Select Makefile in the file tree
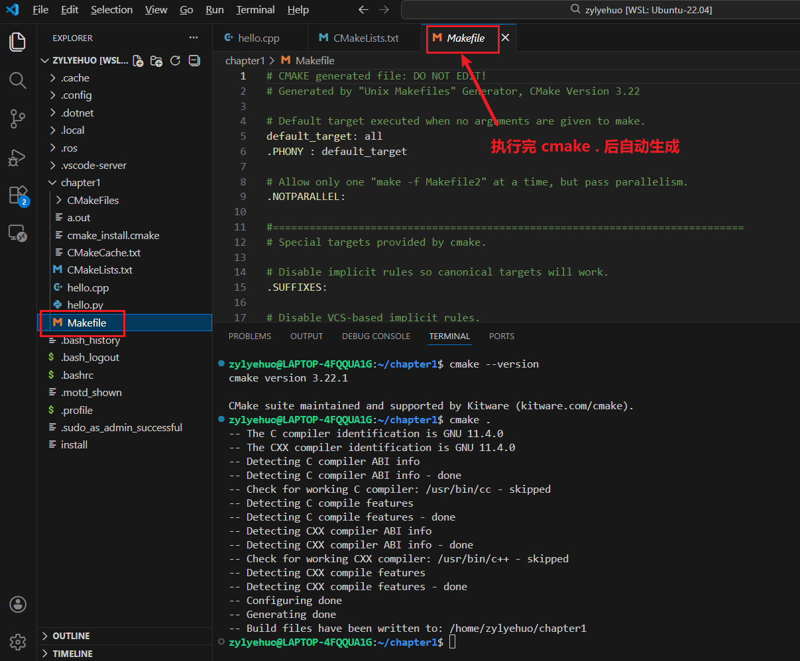800x661 pixels. 125,323
